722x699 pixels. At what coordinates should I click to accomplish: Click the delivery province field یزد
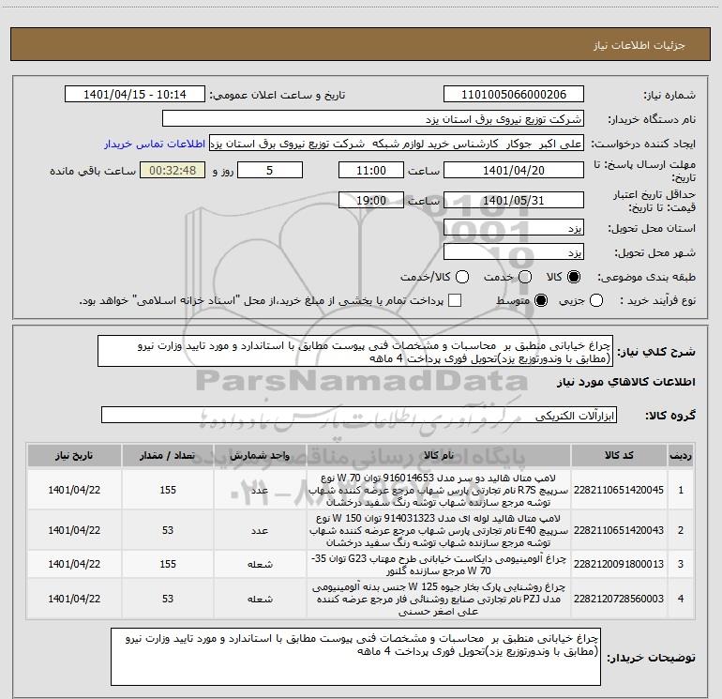pos(514,228)
